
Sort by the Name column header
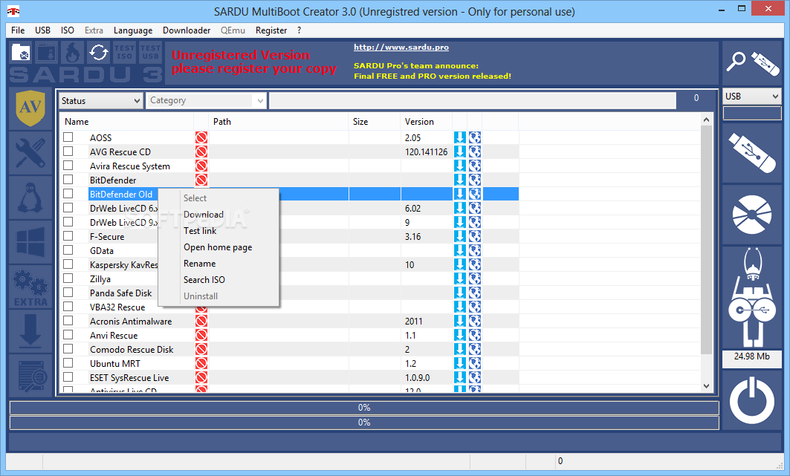[127, 121]
